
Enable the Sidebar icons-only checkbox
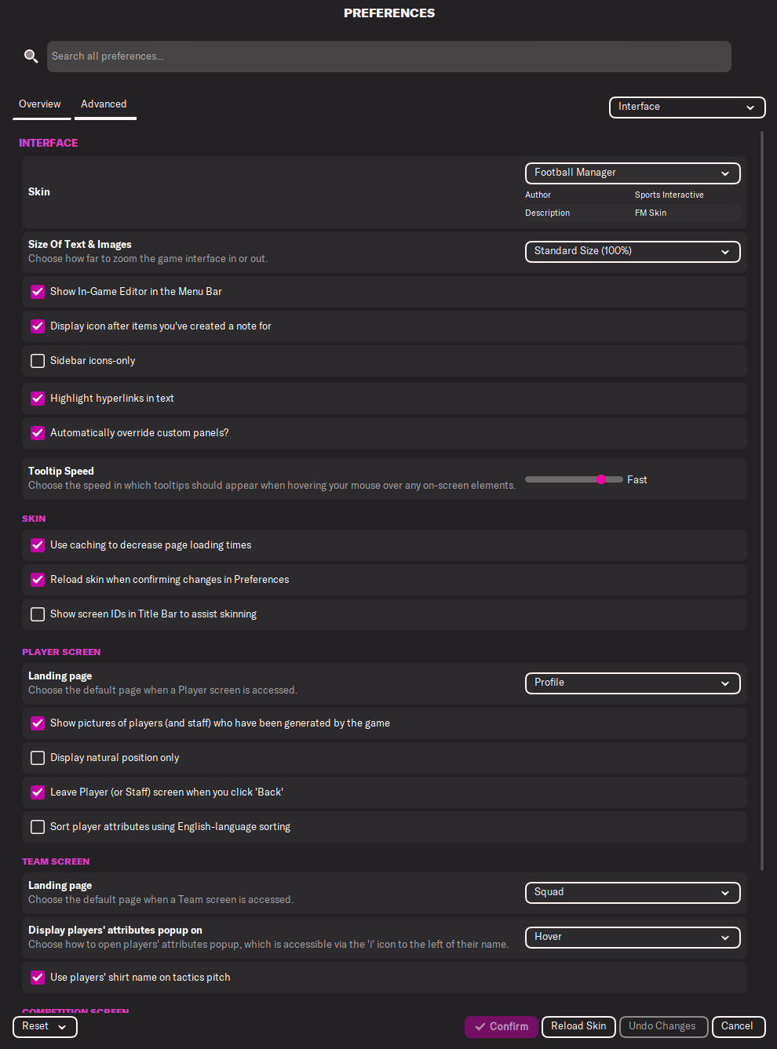38,361
